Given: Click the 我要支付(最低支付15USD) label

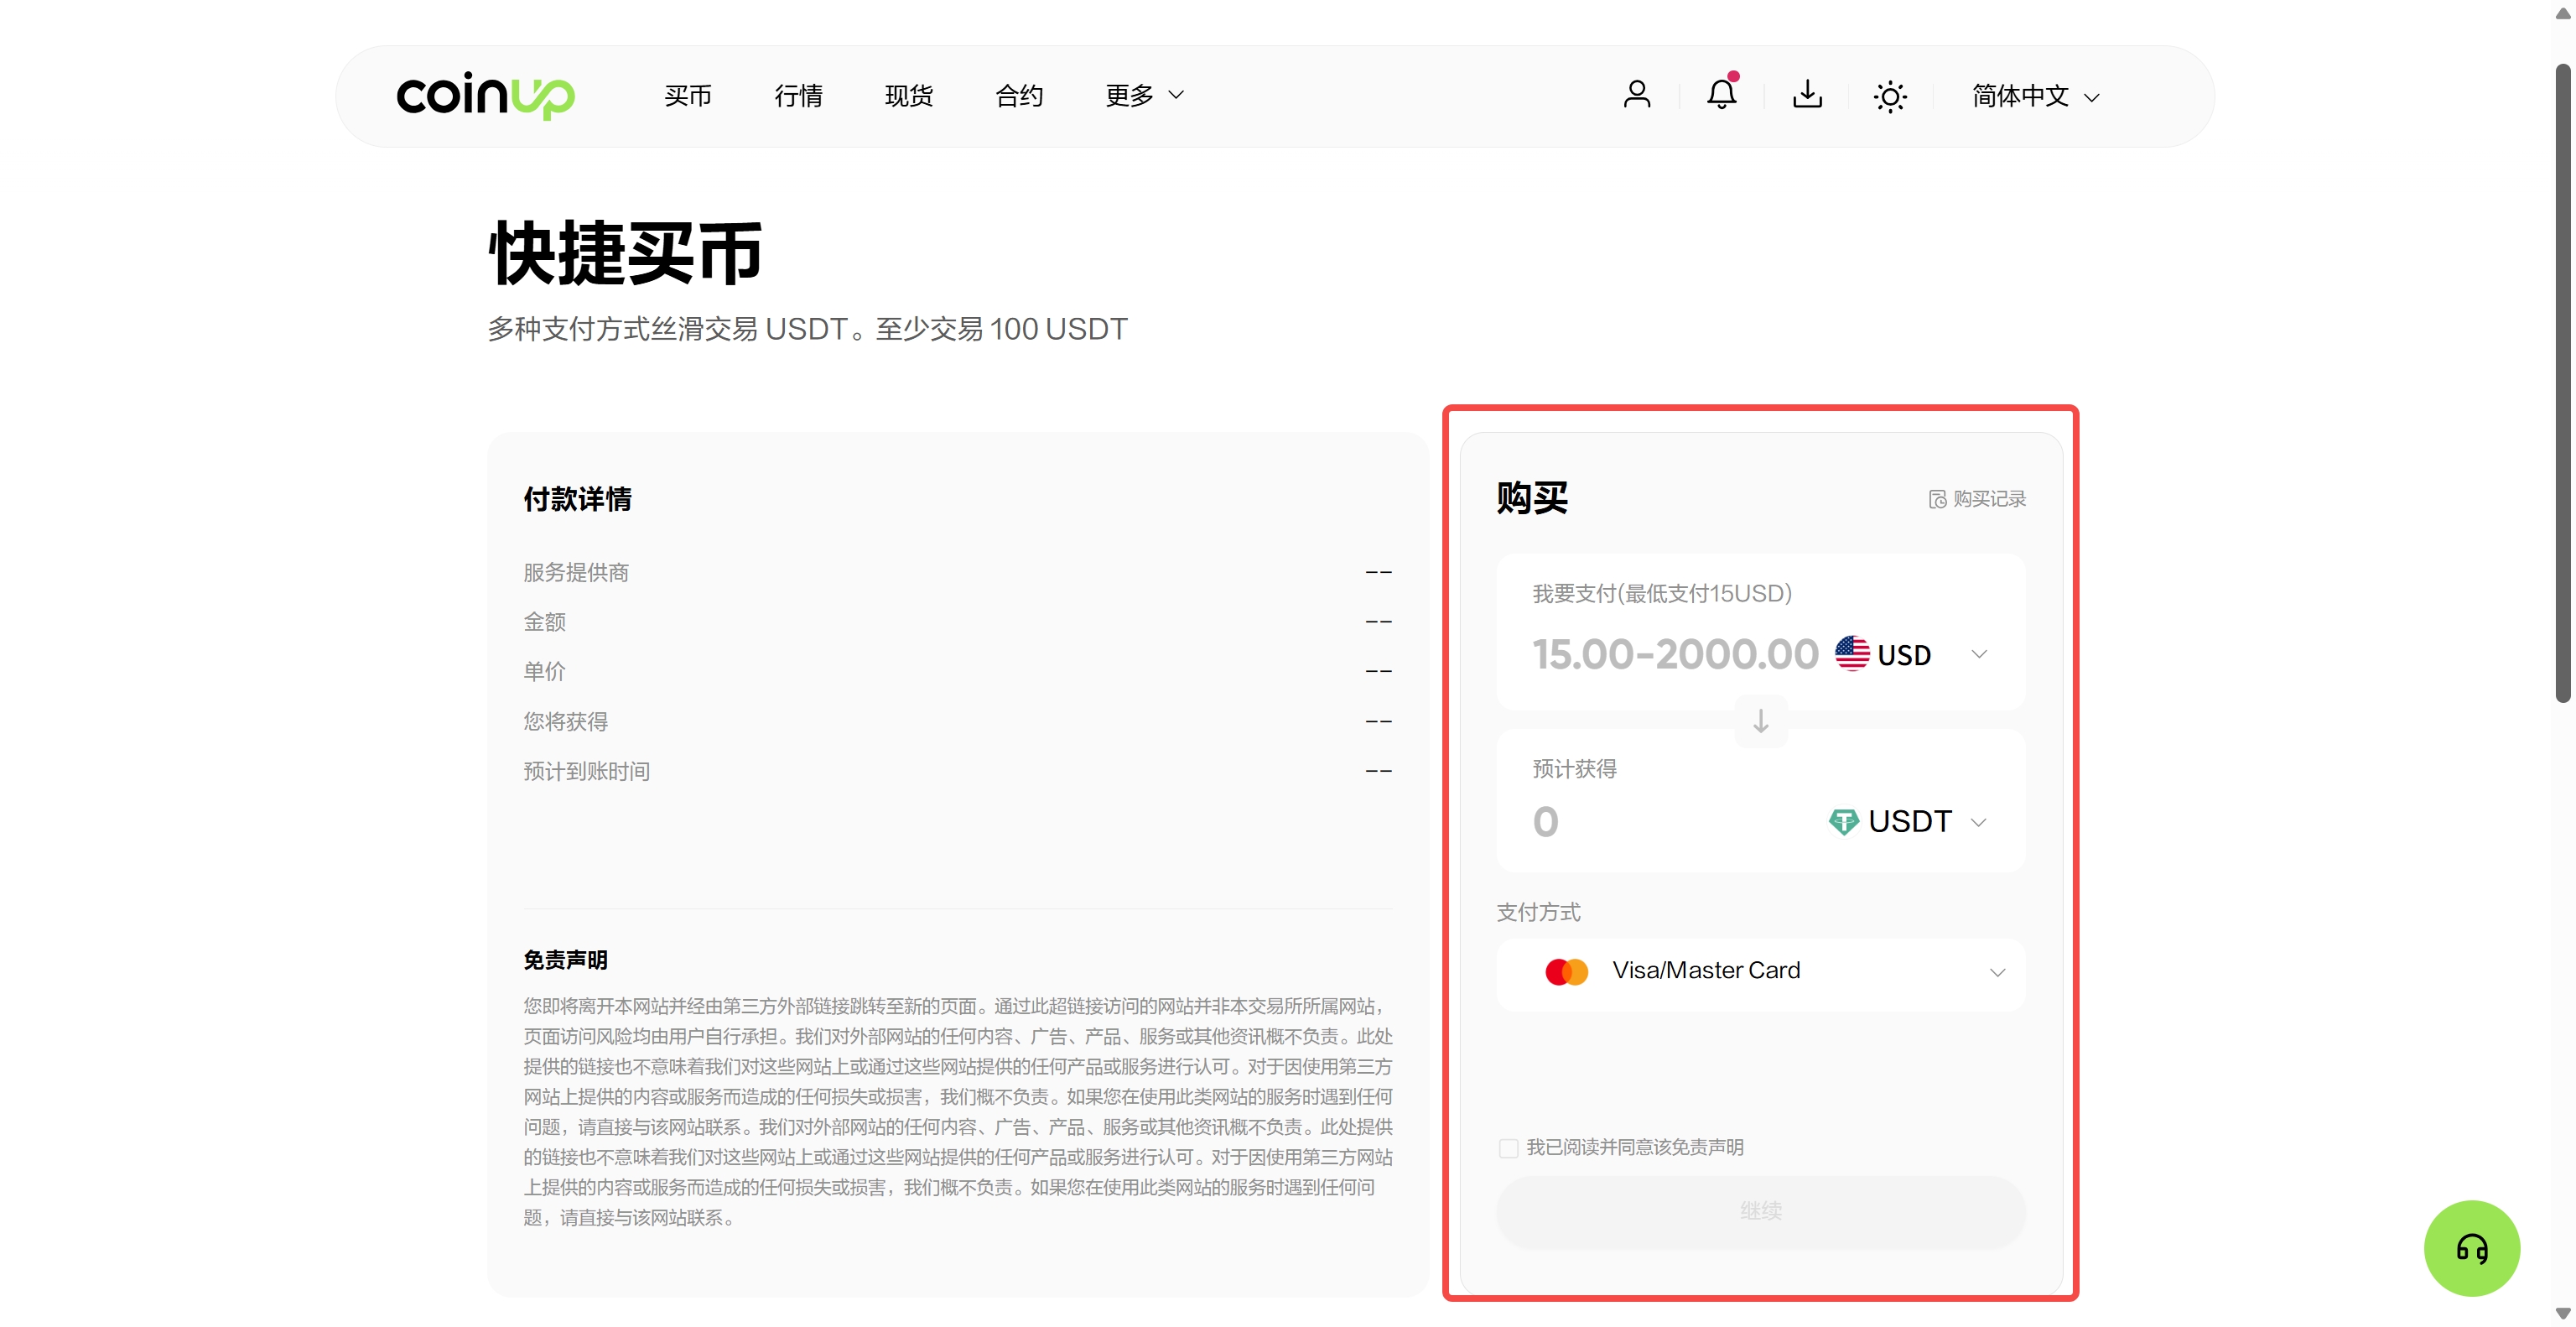Looking at the screenshot, I should [1662, 594].
